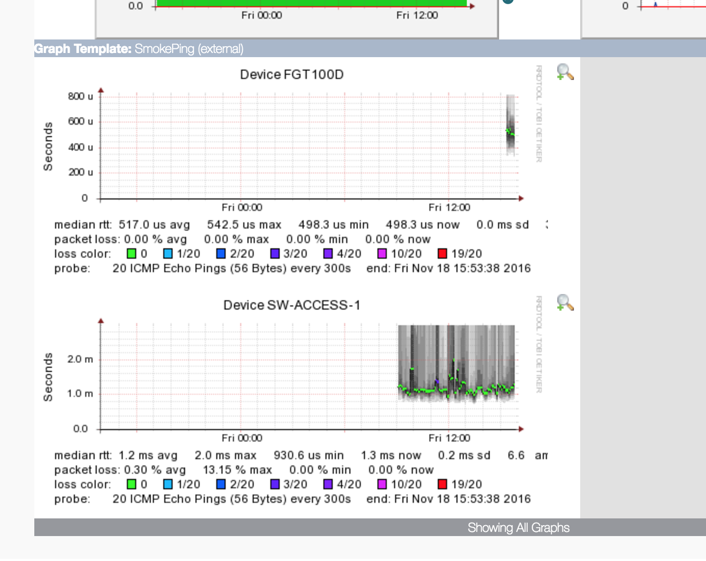Screen dimensions: 706x561
Task: Click the blue 2/20 swatch in FGT100D legend
Action: [221, 253]
